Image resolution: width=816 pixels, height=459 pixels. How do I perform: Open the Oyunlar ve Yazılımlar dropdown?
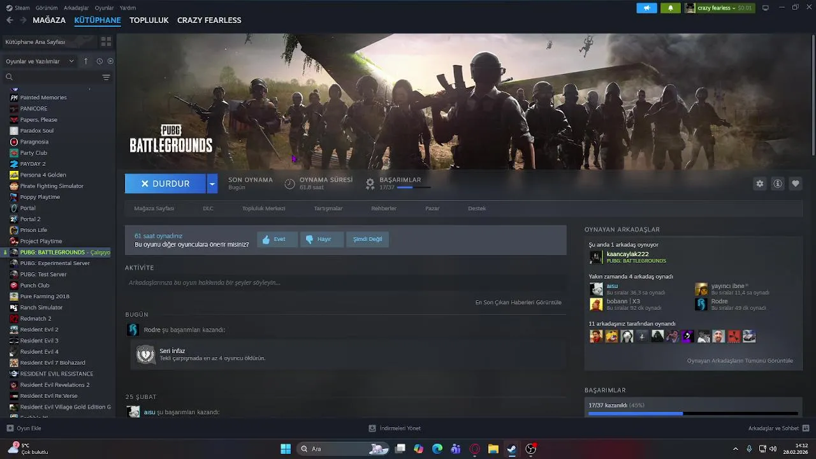40,61
